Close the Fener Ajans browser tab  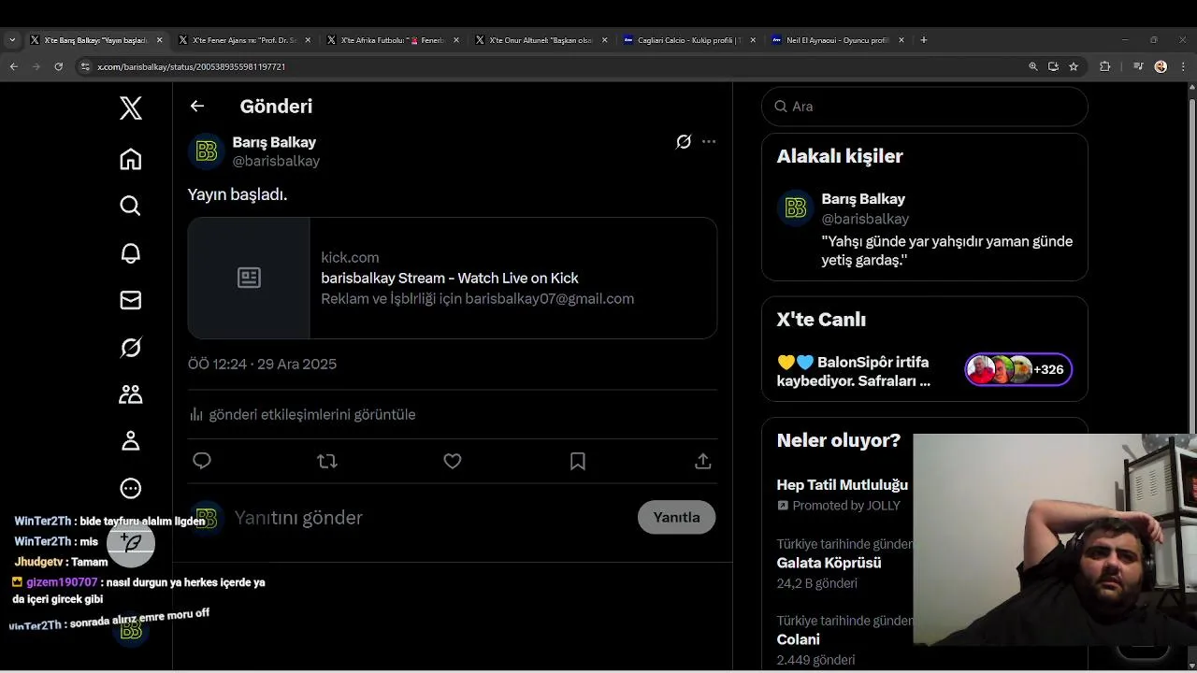coord(308,40)
